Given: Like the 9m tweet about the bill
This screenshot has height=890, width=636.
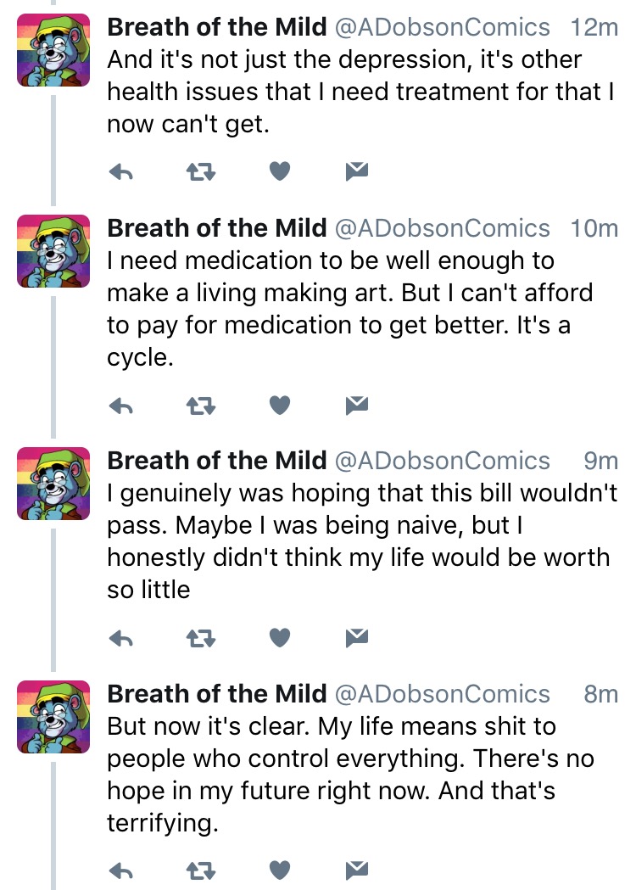Looking at the screenshot, I should point(280,638).
